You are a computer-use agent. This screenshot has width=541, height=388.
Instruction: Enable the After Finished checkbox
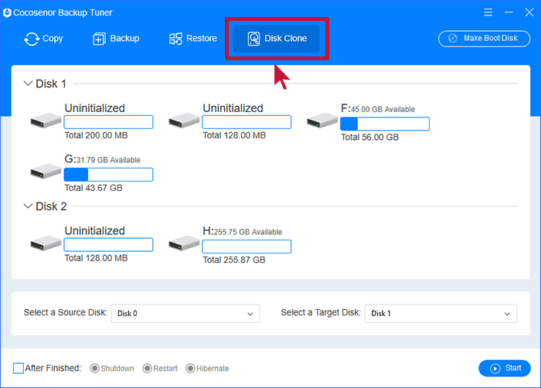(x=19, y=369)
